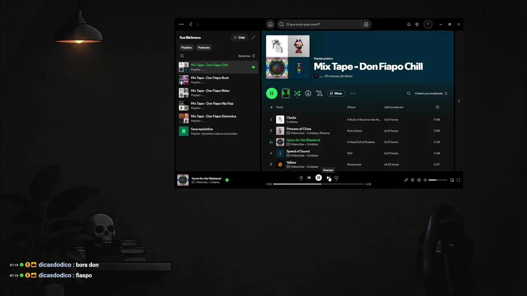Click the green video preview thumbnail button
This screenshot has width=527, height=296.
286,93
